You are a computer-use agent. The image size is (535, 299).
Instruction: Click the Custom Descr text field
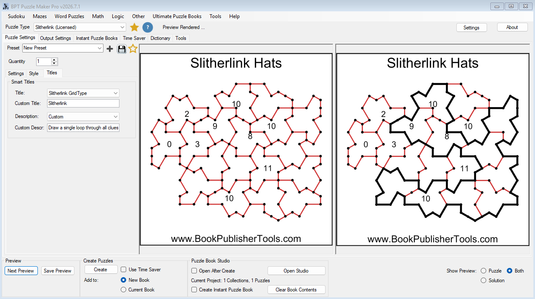pos(83,127)
